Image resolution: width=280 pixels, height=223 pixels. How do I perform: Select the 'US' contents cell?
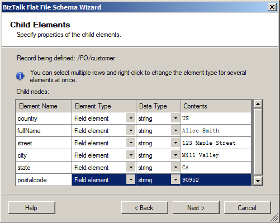(216, 118)
